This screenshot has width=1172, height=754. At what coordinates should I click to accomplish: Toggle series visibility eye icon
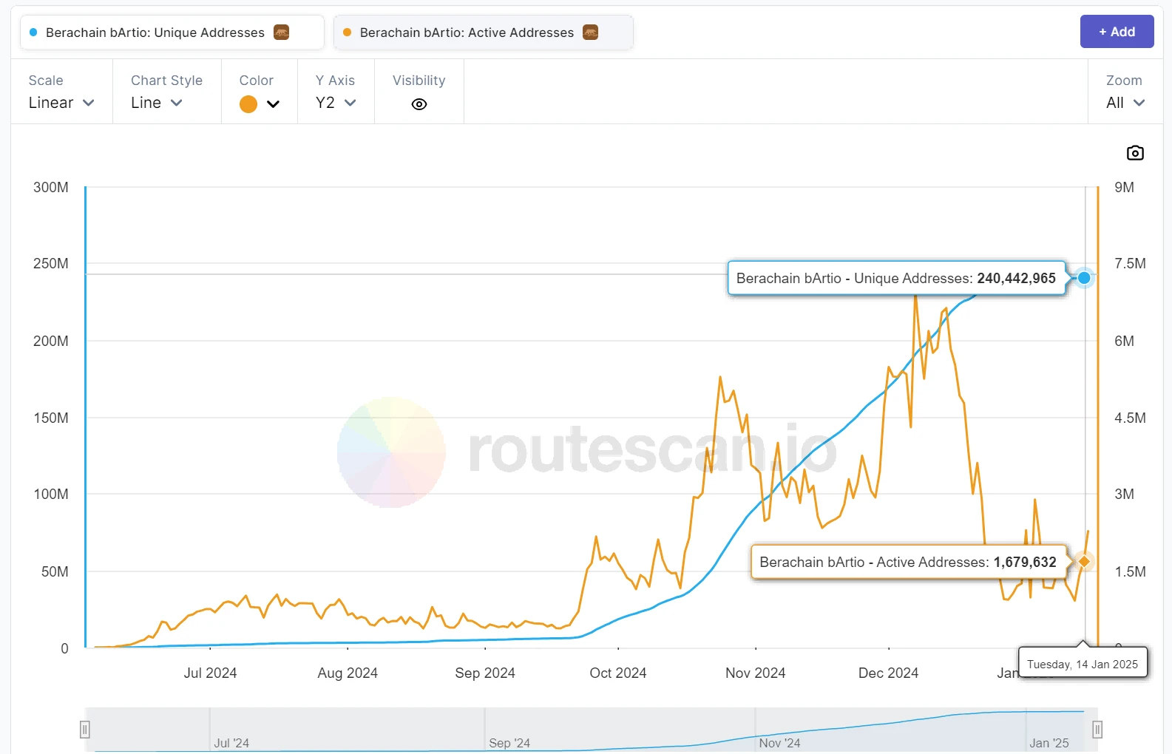(x=419, y=104)
